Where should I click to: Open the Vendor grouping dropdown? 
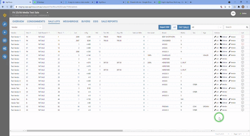[x=26, y=27]
